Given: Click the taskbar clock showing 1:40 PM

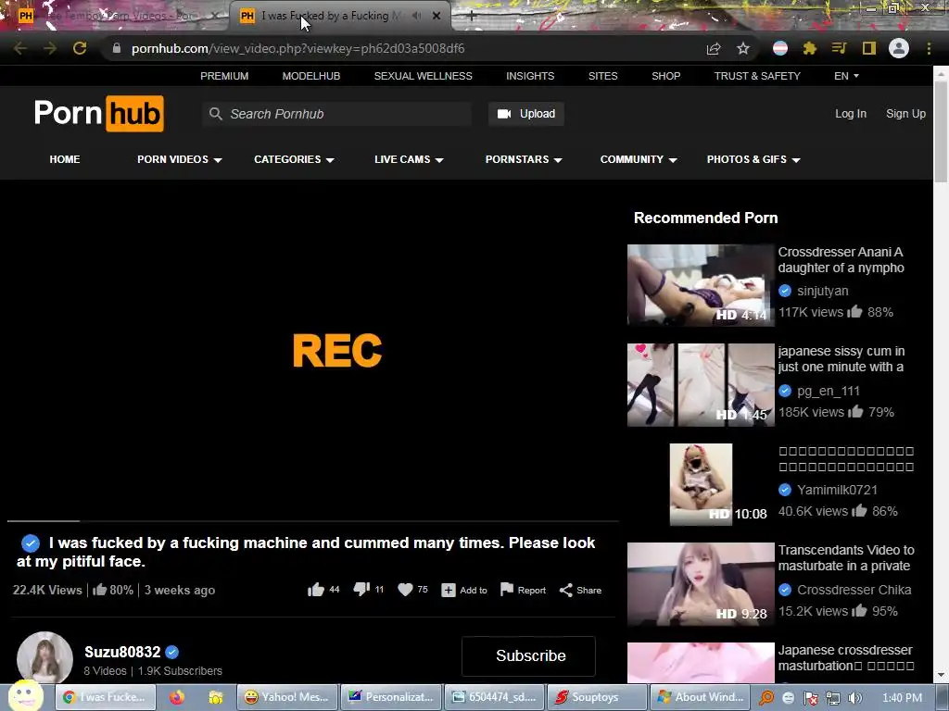Looking at the screenshot, I should coord(902,698).
